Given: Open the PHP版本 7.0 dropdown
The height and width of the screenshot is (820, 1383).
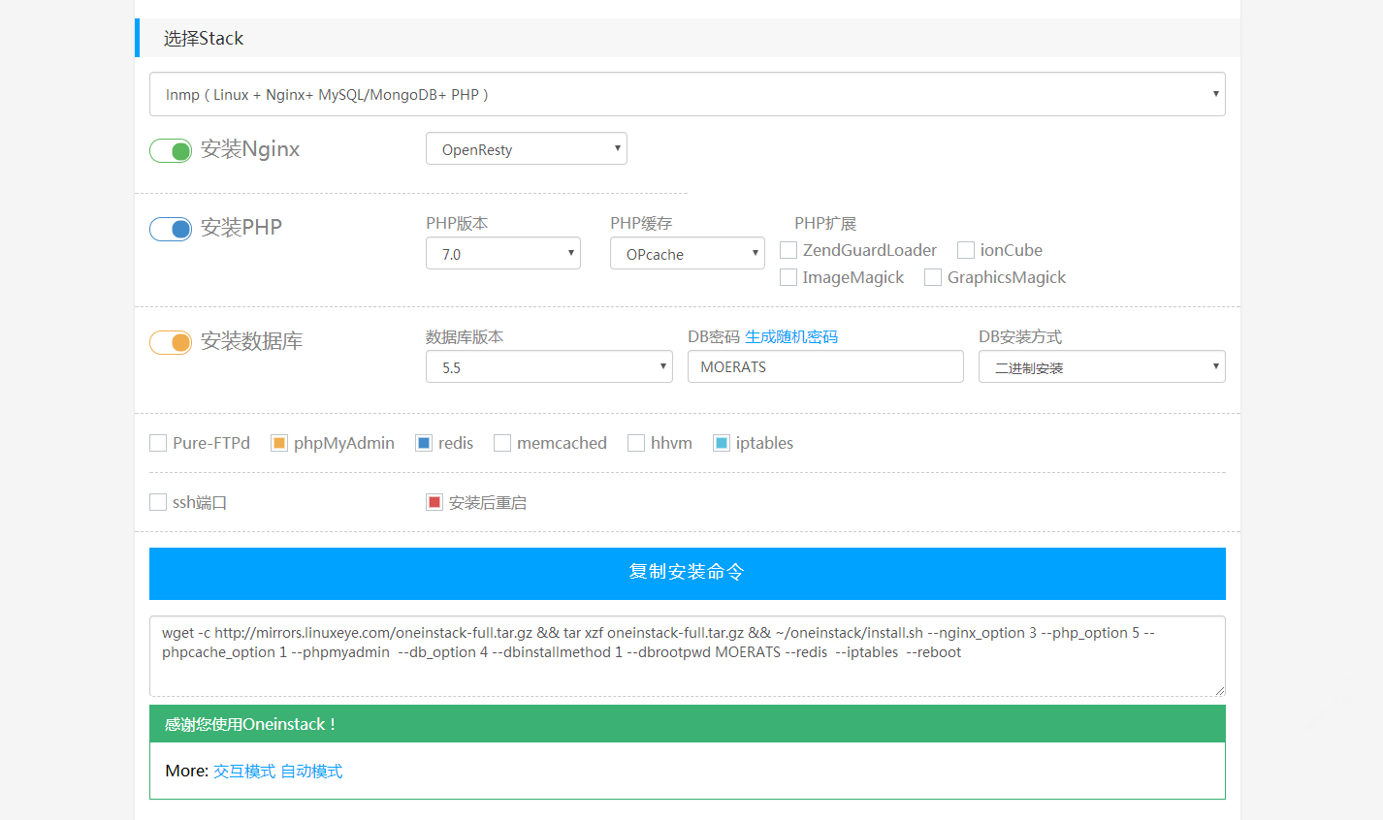Looking at the screenshot, I should (x=503, y=253).
